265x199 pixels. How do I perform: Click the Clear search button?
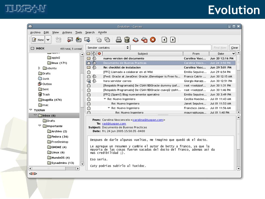tap(235, 48)
